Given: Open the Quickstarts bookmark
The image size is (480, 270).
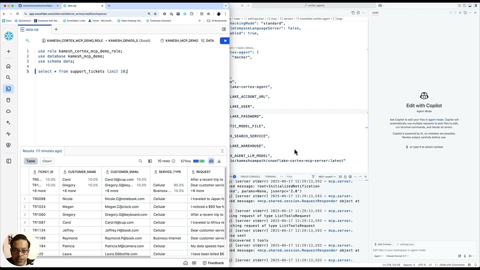Looking at the screenshot, I should [23, 21].
